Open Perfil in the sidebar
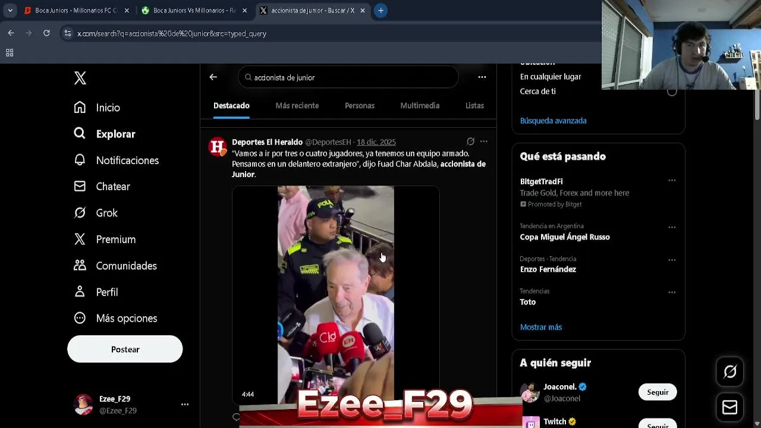Image resolution: width=761 pixels, height=428 pixels. 96,292
